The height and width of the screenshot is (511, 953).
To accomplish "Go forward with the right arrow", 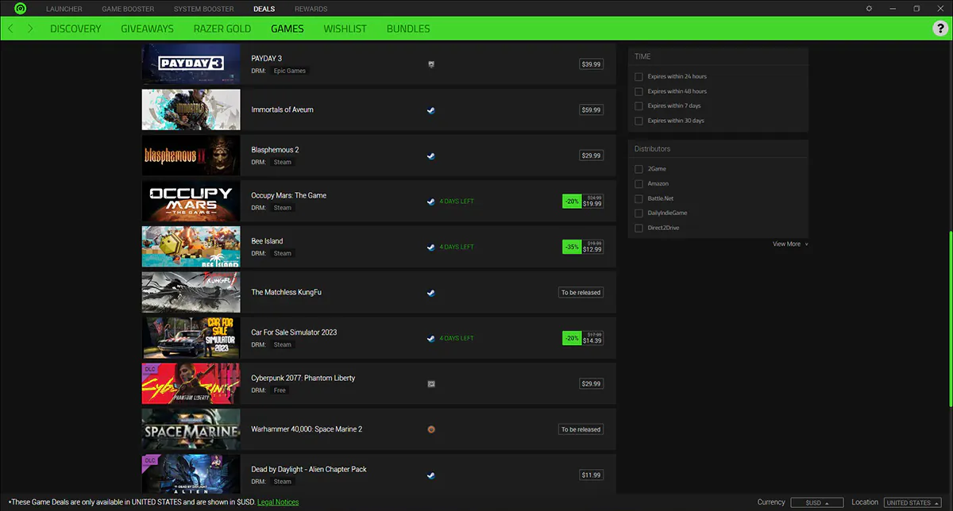I will tap(30, 29).
